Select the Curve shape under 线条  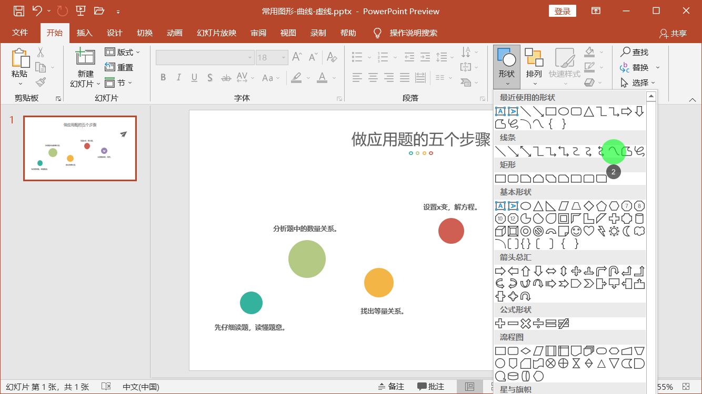click(614, 152)
